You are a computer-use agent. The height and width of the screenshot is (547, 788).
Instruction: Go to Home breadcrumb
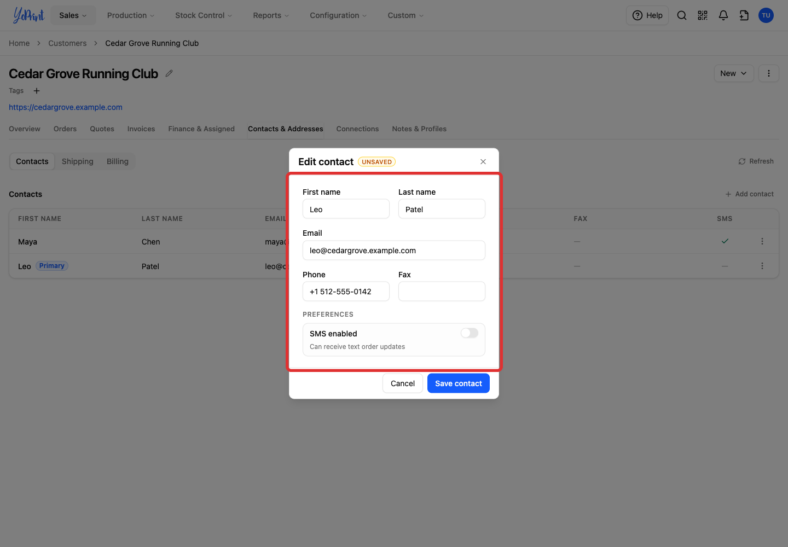tap(19, 43)
